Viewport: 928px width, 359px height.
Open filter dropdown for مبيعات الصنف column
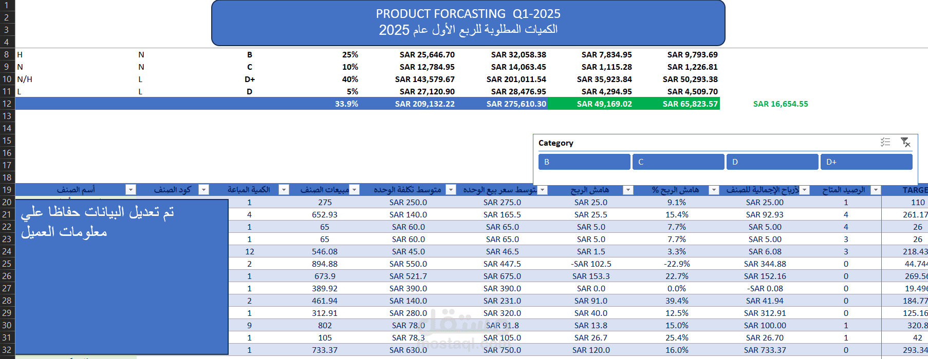coord(354,190)
